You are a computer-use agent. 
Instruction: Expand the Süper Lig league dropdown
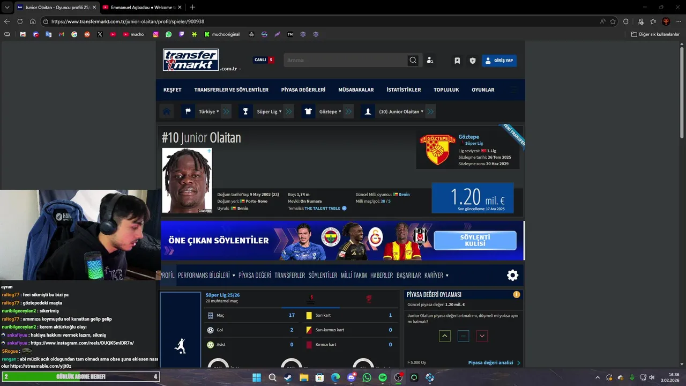[x=269, y=112]
